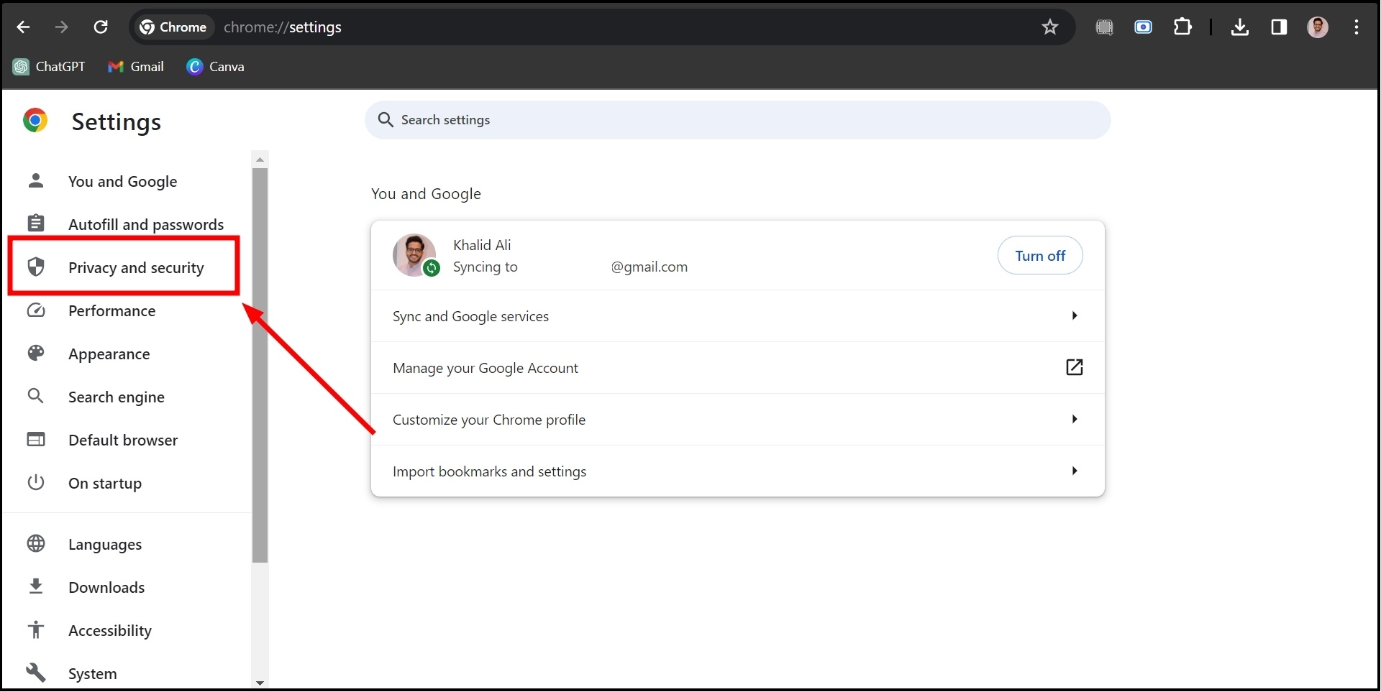Click the profile avatar in toolbar
Image resolution: width=1381 pixels, height=692 pixels.
click(x=1317, y=27)
